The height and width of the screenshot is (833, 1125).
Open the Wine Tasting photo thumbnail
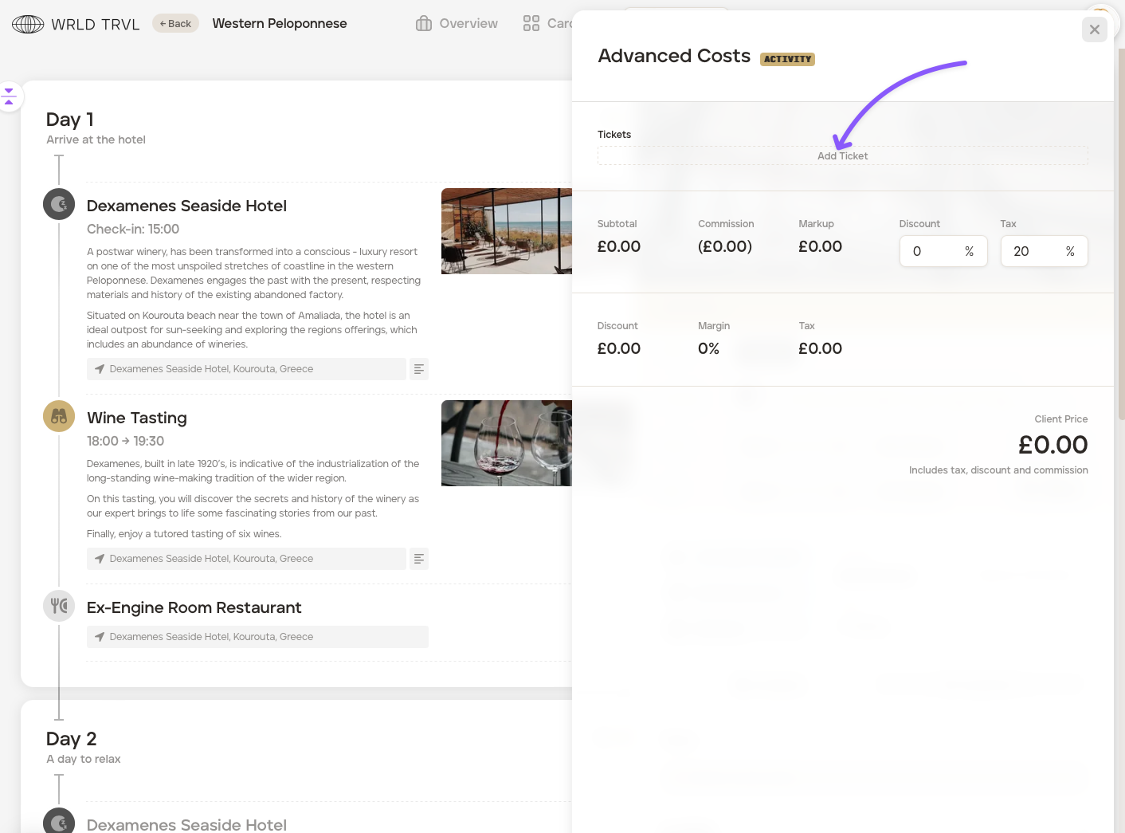pos(507,443)
